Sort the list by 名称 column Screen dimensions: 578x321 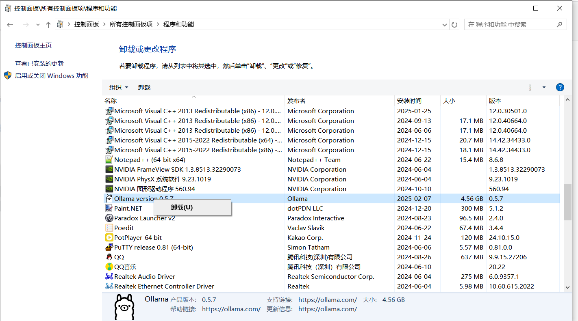(193, 101)
